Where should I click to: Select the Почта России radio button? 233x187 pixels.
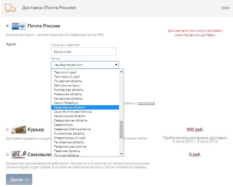pos(7,26)
